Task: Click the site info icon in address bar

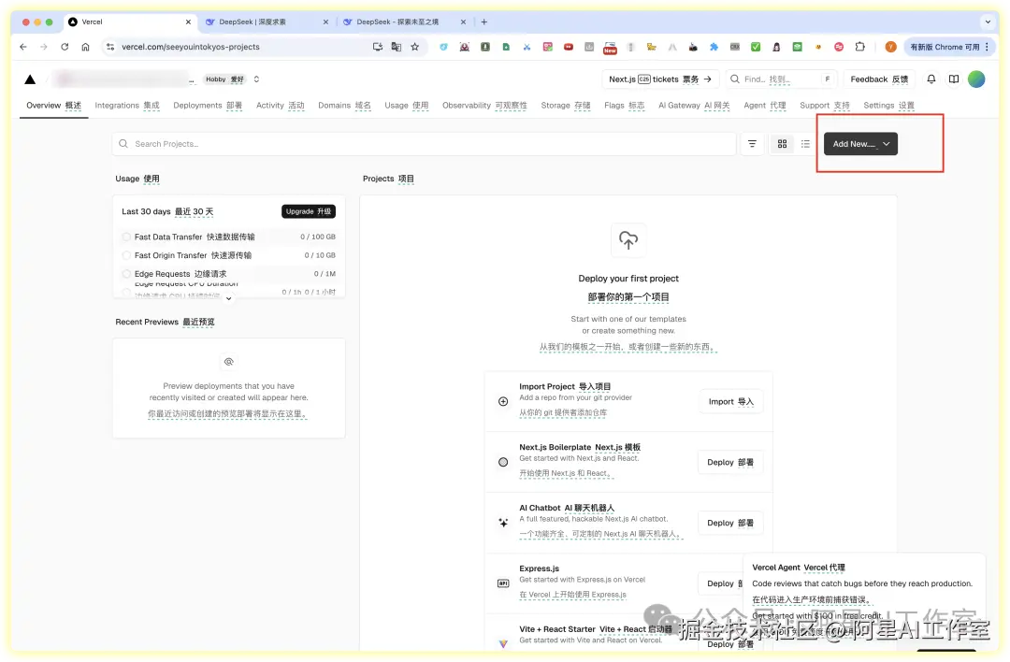Action: [x=110, y=47]
